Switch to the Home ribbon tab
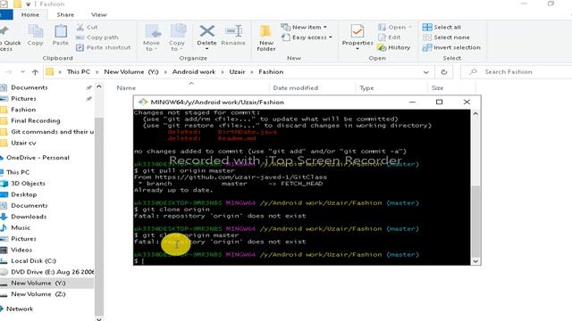The image size is (572, 321). pos(30,14)
